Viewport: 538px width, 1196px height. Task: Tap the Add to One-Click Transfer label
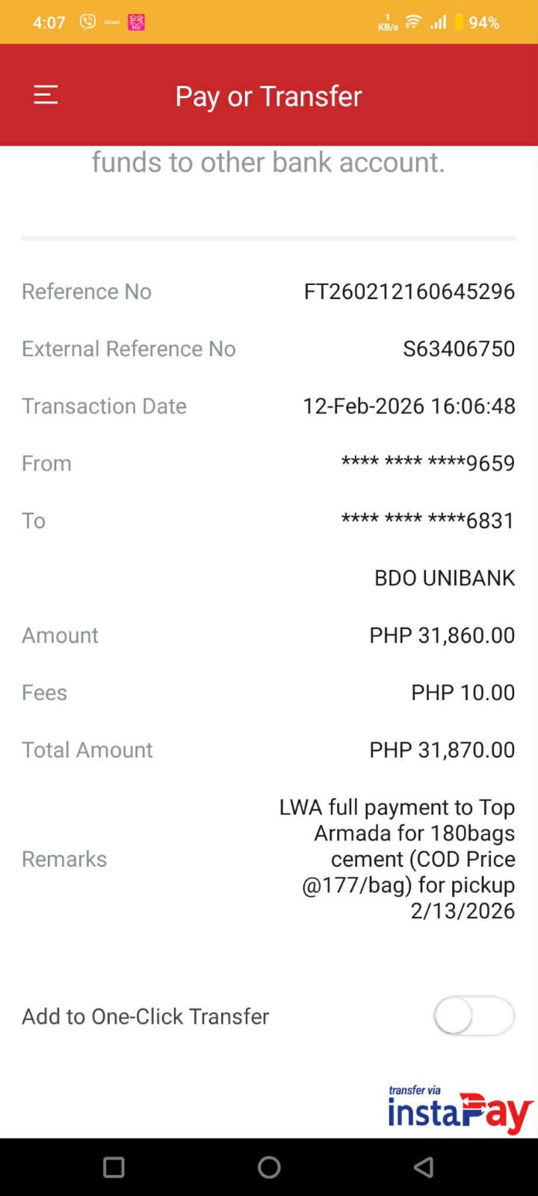point(146,1016)
